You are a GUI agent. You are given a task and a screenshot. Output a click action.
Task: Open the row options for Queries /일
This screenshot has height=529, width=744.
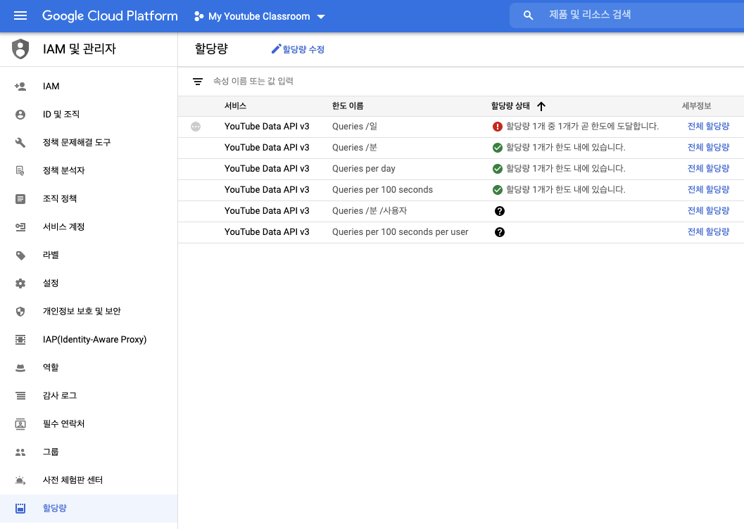click(x=196, y=127)
